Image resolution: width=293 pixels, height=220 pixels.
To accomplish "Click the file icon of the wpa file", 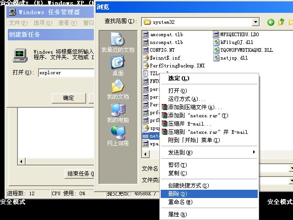I will pos(146,143).
